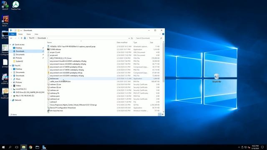267x150 pixels.
Task: Open File Explorer help icon
Action: tap(163, 34)
